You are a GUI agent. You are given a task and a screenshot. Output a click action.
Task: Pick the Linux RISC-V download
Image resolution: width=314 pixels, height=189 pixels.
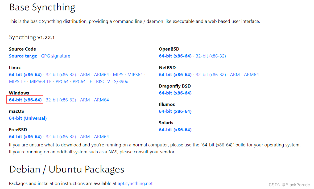coord(103,81)
